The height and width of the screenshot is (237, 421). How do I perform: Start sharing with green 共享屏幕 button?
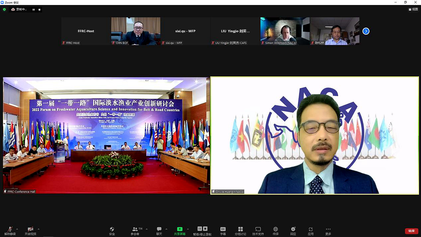[180, 231]
